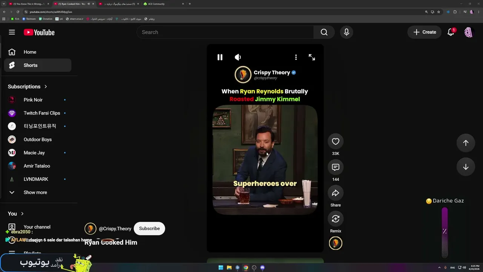Open the taskbar volume control
Image resolution: width=483 pixels, height=272 pixels.
464,267
